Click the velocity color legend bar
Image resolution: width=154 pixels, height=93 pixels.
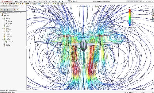click(x=130, y=17)
